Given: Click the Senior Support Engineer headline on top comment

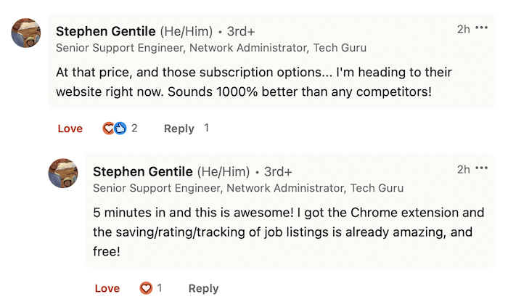Looking at the screenshot, I should [x=211, y=48].
